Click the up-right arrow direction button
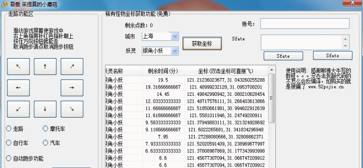Viewport: 363px width, 168px height. 72,66
